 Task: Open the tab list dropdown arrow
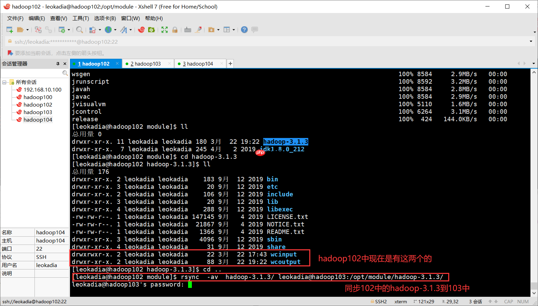pyautogui.click(x=534, y=64)
